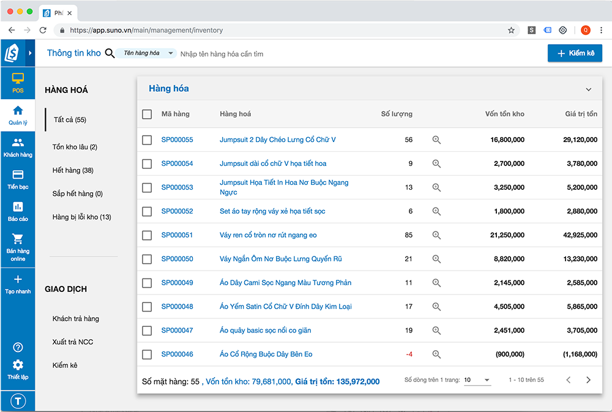This screenshot has width=612, height=412.
Task: Click magnifier icon for SP000055 row
Action: 436,140
